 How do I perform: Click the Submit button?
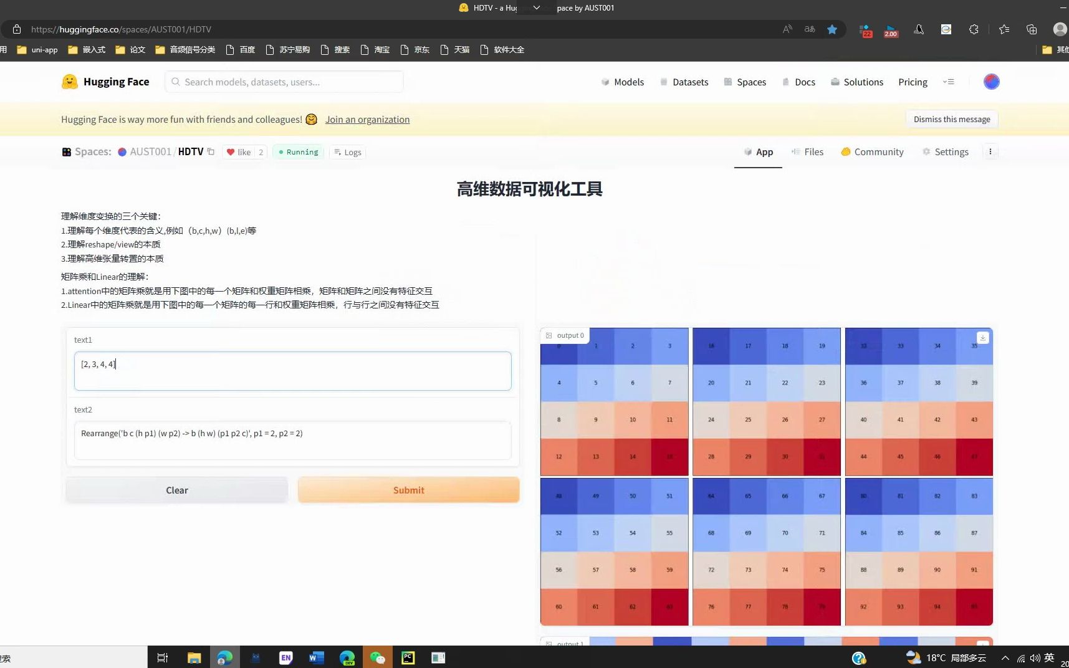(408, 490)
